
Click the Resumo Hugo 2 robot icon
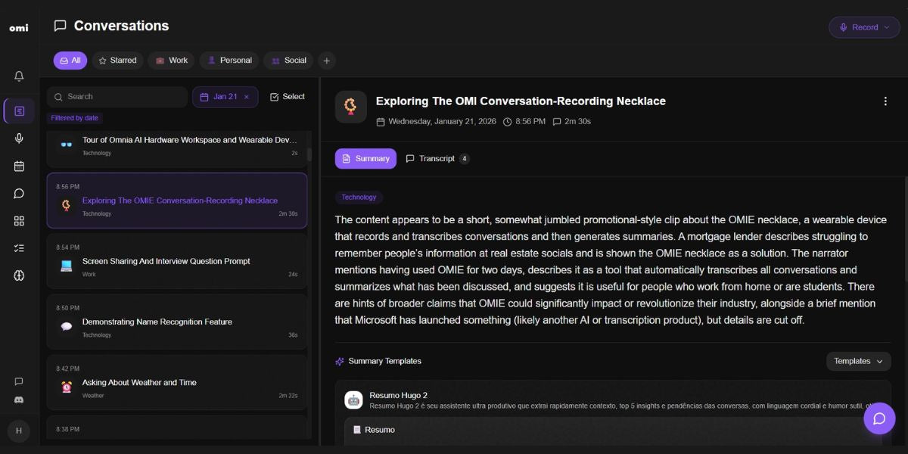click(353, 400)
